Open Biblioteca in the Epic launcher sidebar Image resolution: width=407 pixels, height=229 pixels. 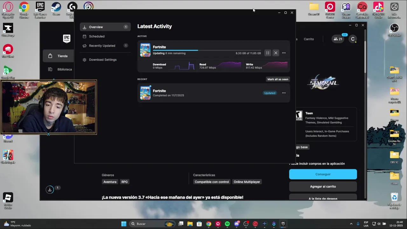(60, 69)
